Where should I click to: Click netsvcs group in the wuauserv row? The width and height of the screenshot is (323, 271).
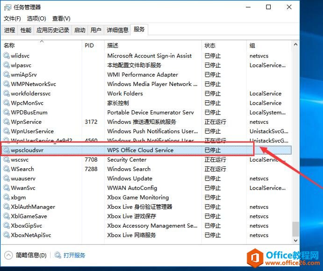[x=259, y=178]
